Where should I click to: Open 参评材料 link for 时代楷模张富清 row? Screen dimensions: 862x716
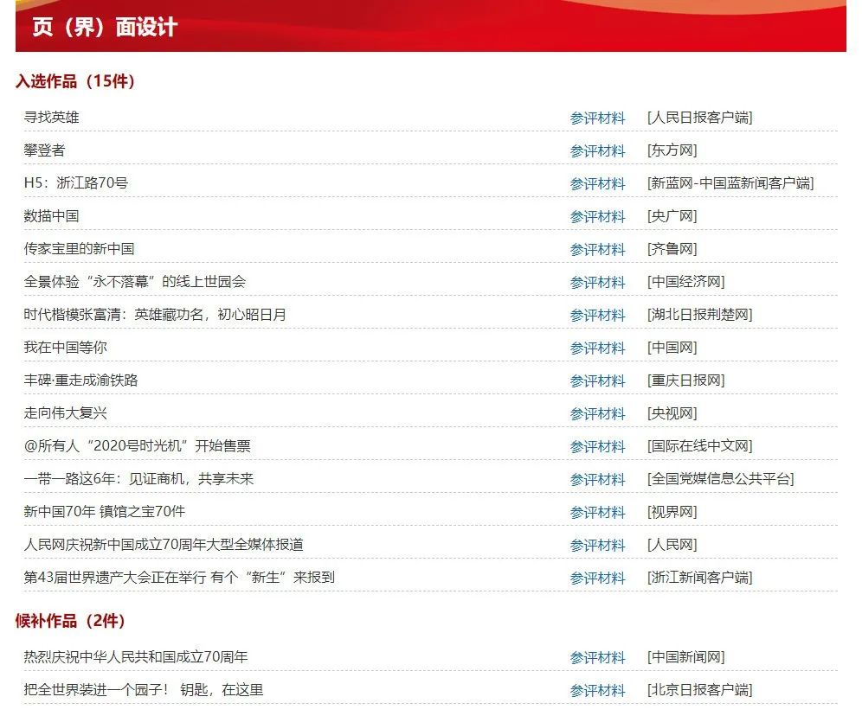597,316
